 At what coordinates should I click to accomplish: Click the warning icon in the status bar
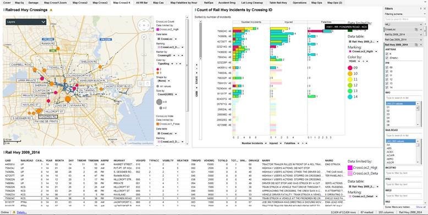tap(14, 212)
